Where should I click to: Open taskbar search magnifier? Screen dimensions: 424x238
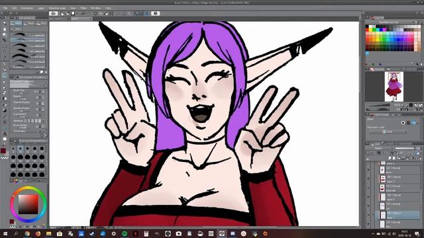tap(16, 233)
